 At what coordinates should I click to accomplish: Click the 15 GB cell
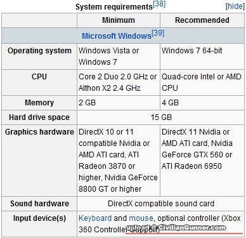(161, 117)
